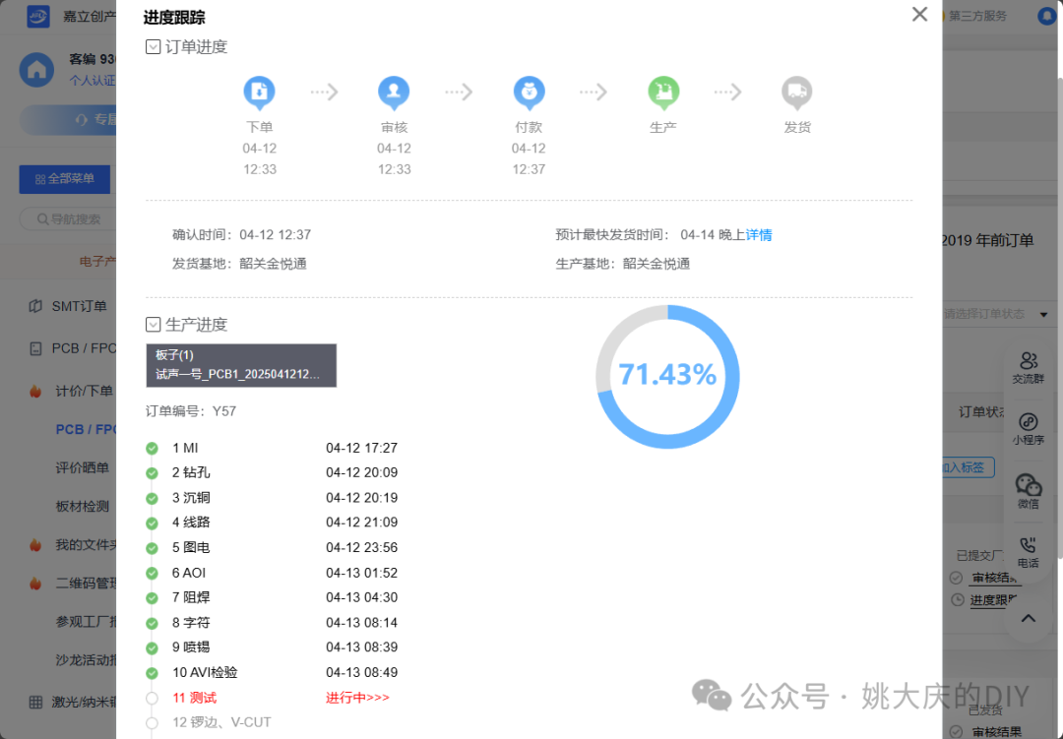Image resolution: width=1063 pixels, height=739 pixels.
Task: Click the 下单 order-placed step icon
Action: (259, 92)
